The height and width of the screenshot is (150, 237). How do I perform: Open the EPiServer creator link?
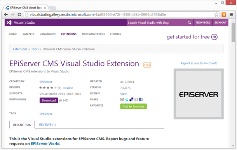tap(46, 82)
